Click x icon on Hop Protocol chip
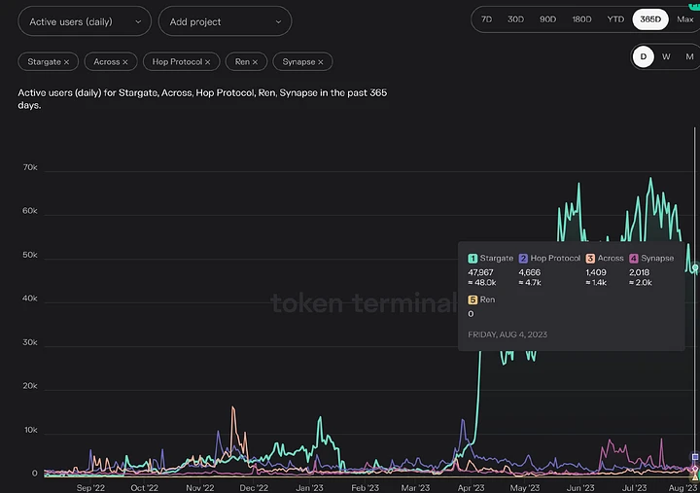The width and height of the screenshot is (700, 493). [208, 62]
